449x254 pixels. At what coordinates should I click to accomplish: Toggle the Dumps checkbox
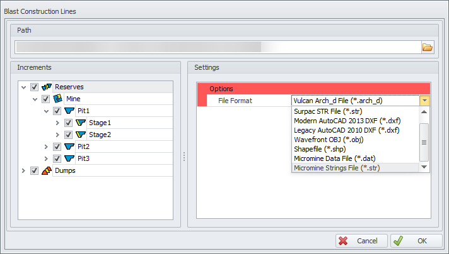click(x=34, y=170)
